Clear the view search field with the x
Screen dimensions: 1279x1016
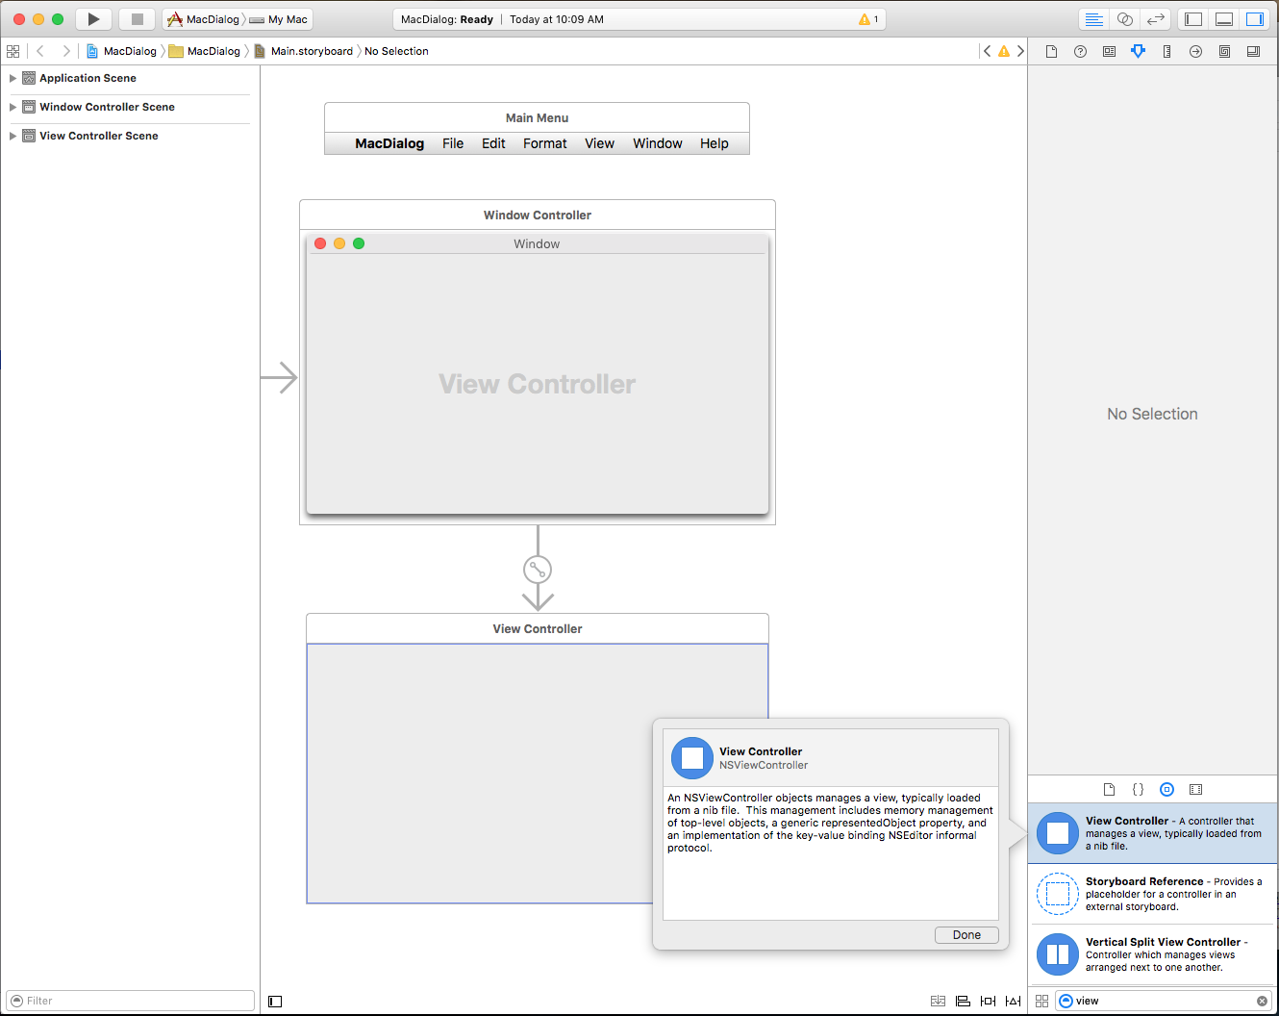(1261, 1001)
